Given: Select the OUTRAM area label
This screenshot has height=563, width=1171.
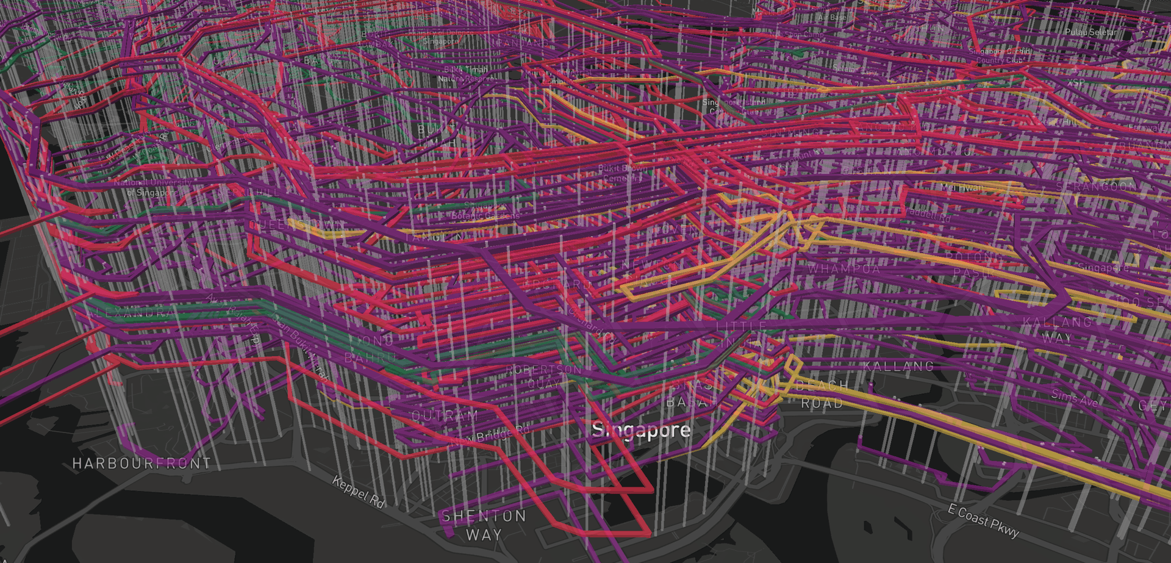Looking at the screenshot, I should tap(445, 416).
